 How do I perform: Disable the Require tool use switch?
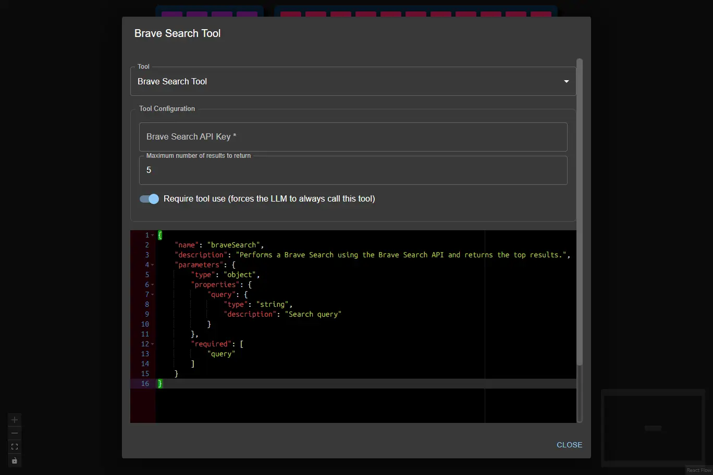[x=149, y=198]
